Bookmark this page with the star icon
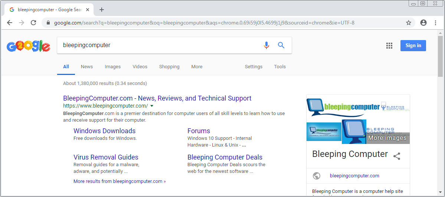This screenshot has height=197, width=445. point(408,23)
